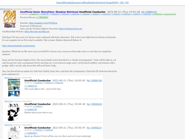Viewport: 185px width, 139px height.
Task: Open the SSR 02.jpg file link
Action: [8, 101]
